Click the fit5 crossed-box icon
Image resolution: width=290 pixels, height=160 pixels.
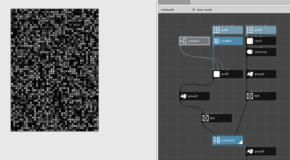(250, 96)
